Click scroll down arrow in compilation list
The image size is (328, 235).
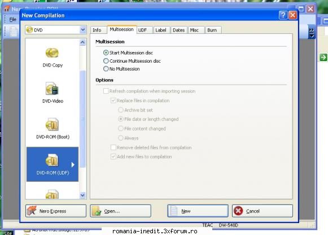[82, 195]
